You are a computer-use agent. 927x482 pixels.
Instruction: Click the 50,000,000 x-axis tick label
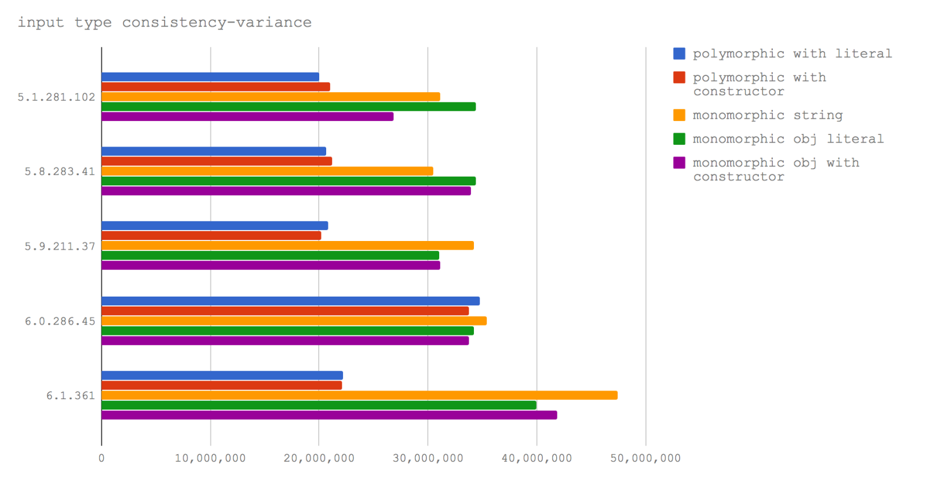point(646,458)
